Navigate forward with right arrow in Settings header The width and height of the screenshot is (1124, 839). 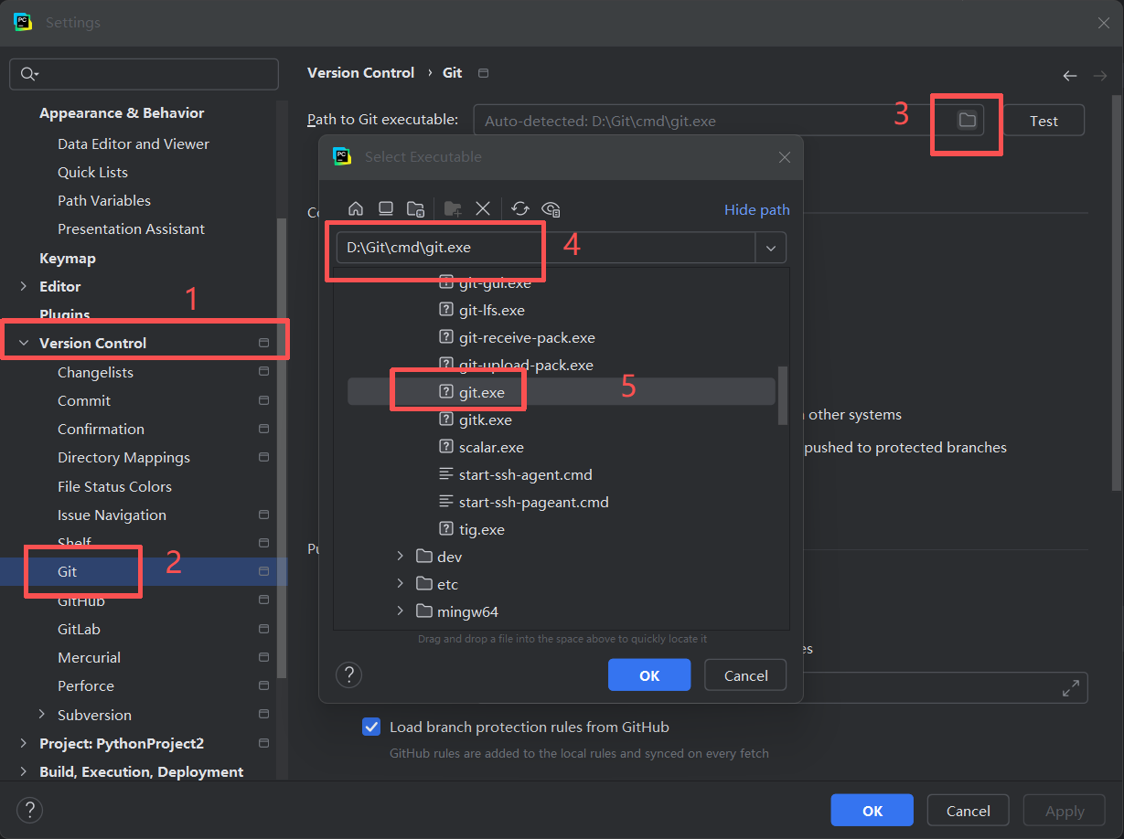(x=1099, y=76)
